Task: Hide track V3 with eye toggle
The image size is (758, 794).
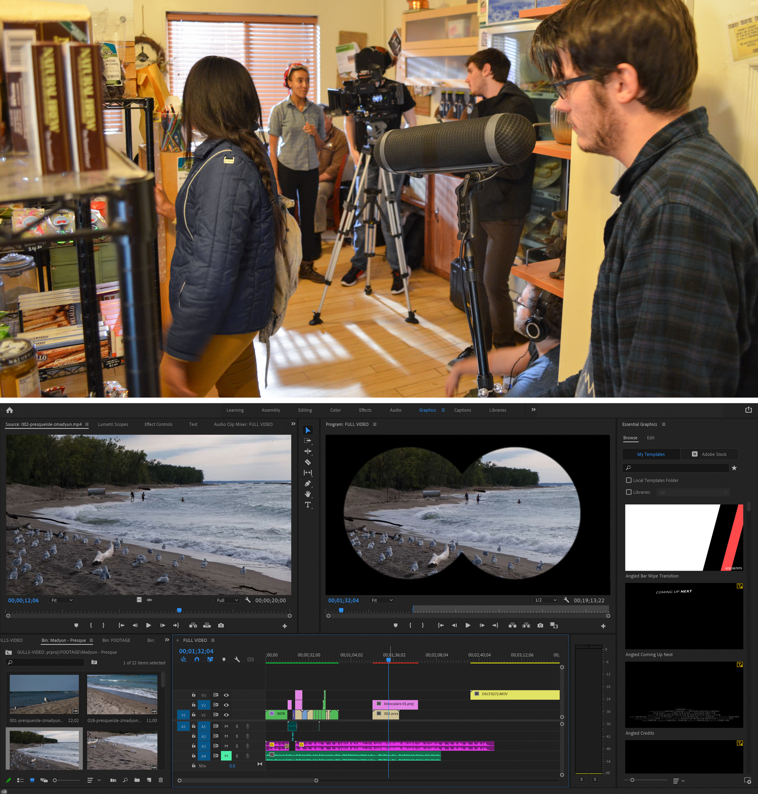Action: (x=226, y=695)
